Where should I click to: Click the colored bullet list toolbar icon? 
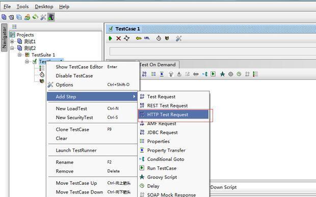[255, 74]
